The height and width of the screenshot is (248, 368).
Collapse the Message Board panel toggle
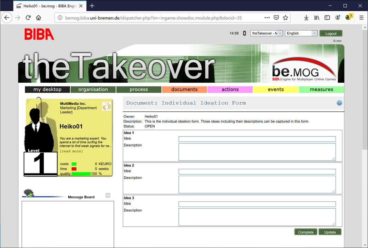click(108, 195)
